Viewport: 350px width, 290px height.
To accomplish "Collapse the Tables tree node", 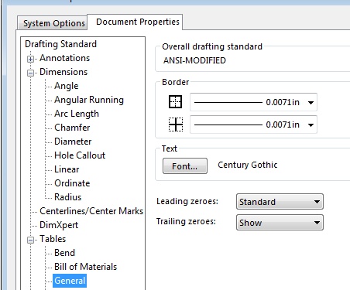I will click(30, 240).
